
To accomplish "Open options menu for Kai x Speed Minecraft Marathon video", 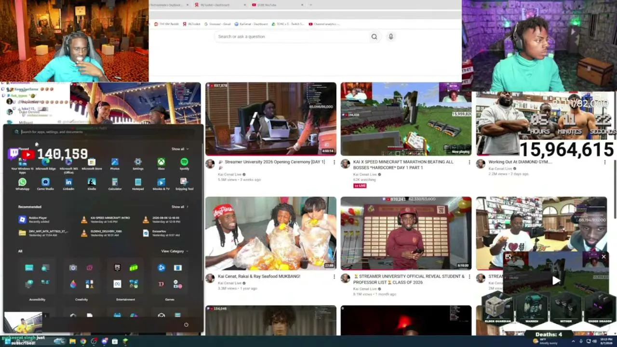I will tap(469, 162).
